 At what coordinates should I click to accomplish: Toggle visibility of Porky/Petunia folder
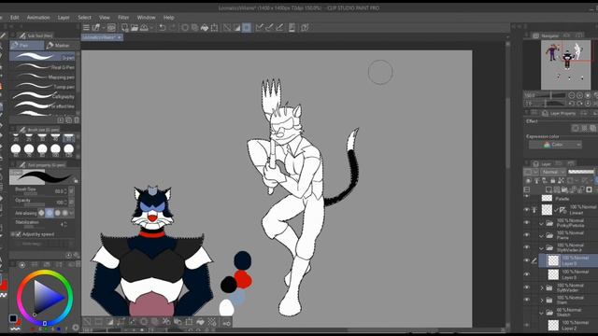point(527,223)
